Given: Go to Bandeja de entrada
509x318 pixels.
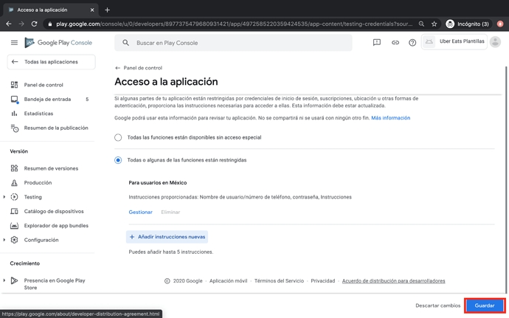Looking at the screenshot, I should (47, 99).
